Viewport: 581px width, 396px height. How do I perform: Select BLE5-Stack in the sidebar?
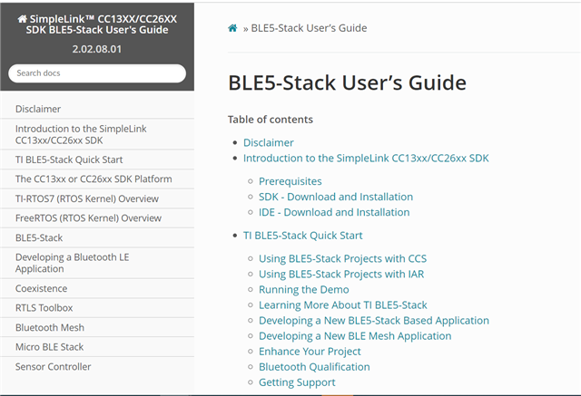(39, 237)
